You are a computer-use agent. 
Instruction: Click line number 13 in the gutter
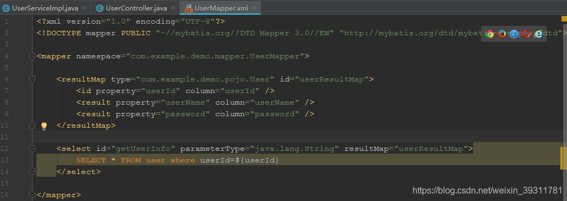click(x=5, y=160)
